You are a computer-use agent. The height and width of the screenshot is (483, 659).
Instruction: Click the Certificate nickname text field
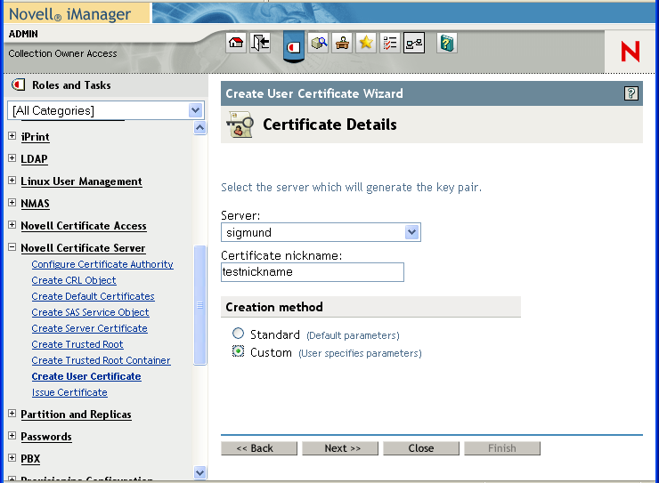313,272
